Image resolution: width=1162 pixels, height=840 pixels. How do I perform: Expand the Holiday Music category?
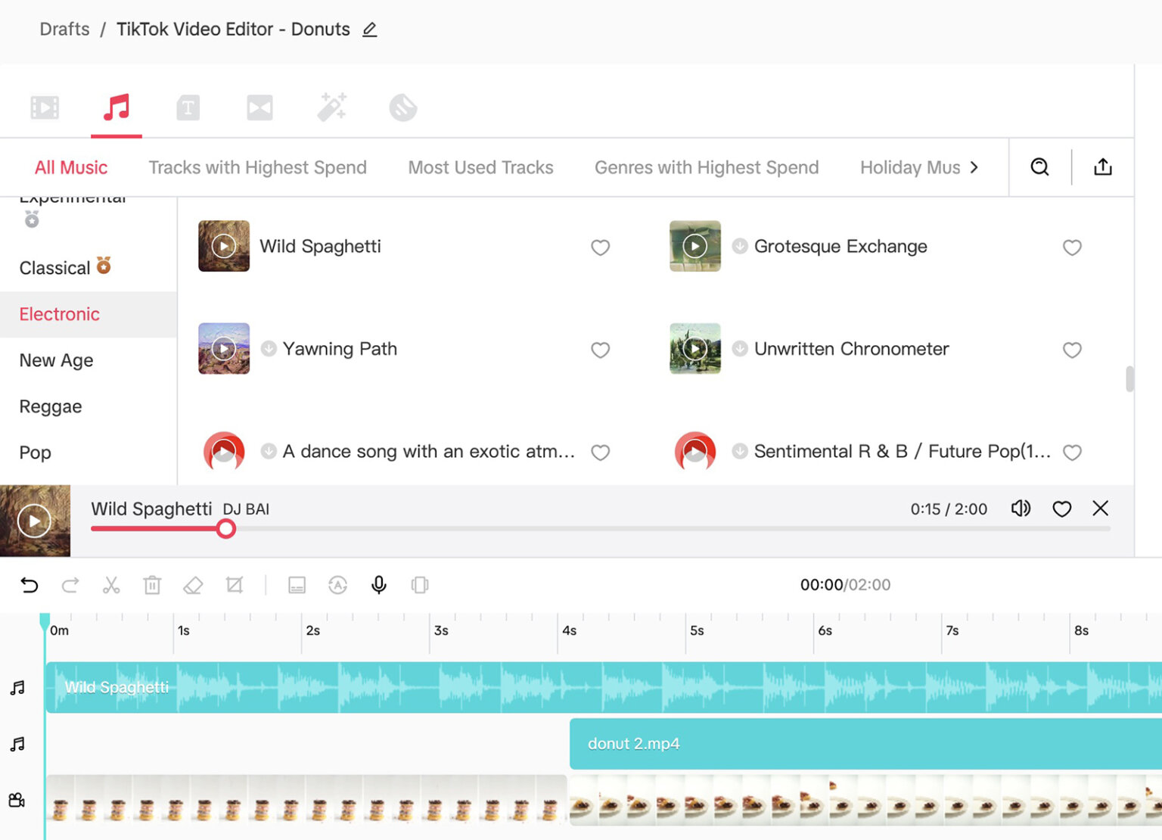pyautogui.click(x=975, y=167)
